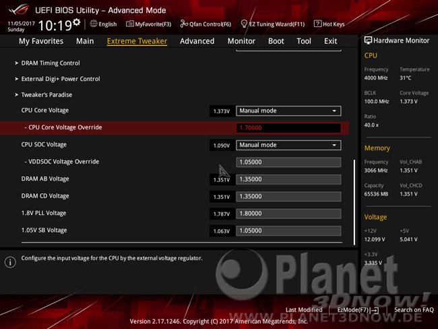Screen dimensions: 438x329
Task: Click the 3066 MHz memory frequency value
Action: tap(376, 171)
